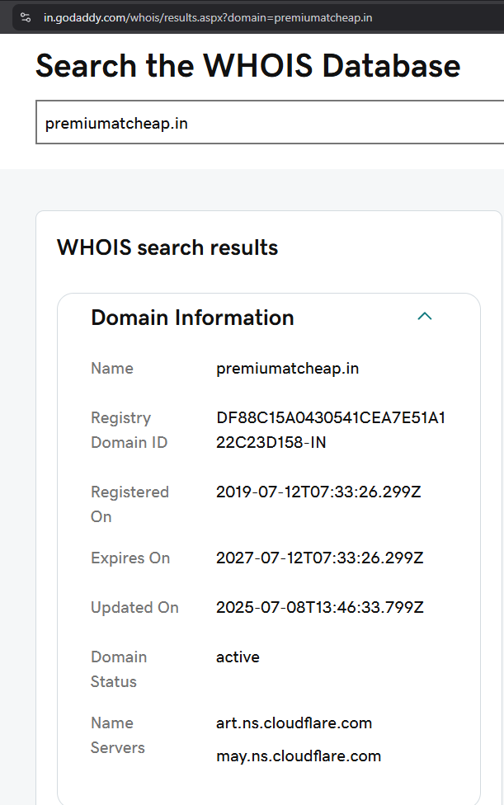The width and height of the screenshot is (504, 805).
Task: Click the 'Updated On' field label
Action: [134, 608]
